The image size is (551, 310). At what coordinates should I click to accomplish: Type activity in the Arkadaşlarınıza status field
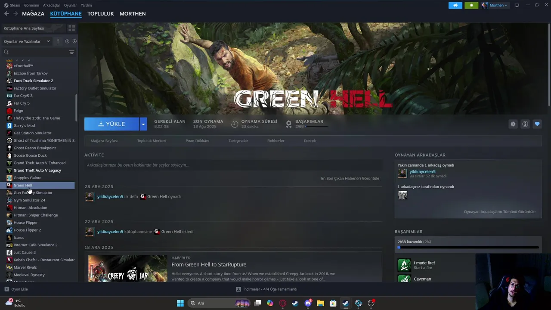tap(233, 165)
